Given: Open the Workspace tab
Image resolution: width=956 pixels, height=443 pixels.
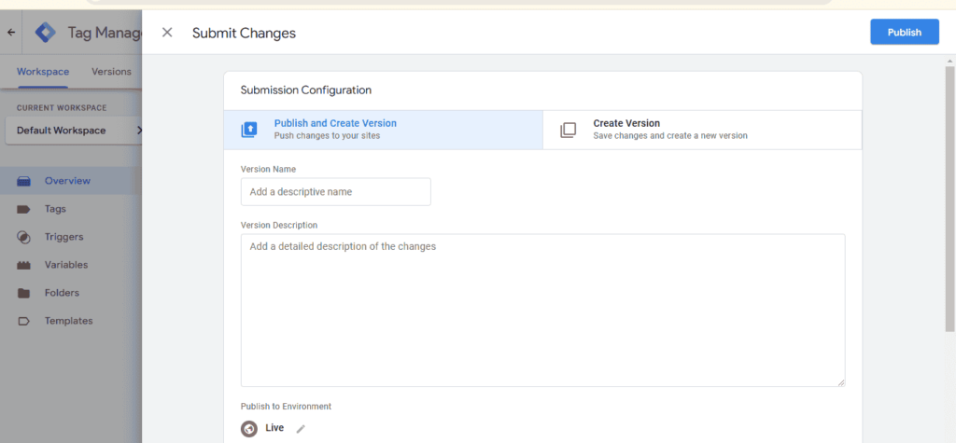Looking at the screenshot, I should pos(43,71).
